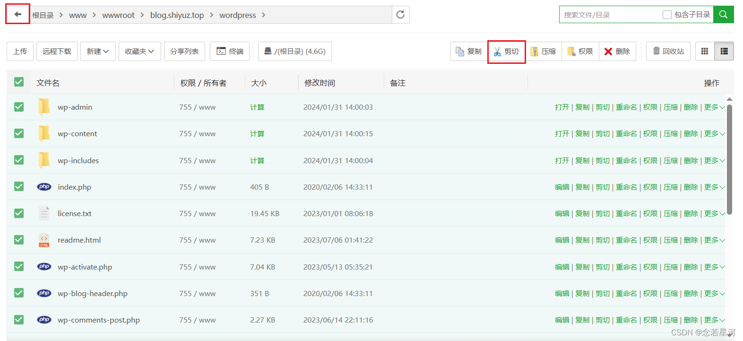Viewport: 743px width, 341px height.
Task: Compress selected files from the toolbar
Action: tap(543, 51)
